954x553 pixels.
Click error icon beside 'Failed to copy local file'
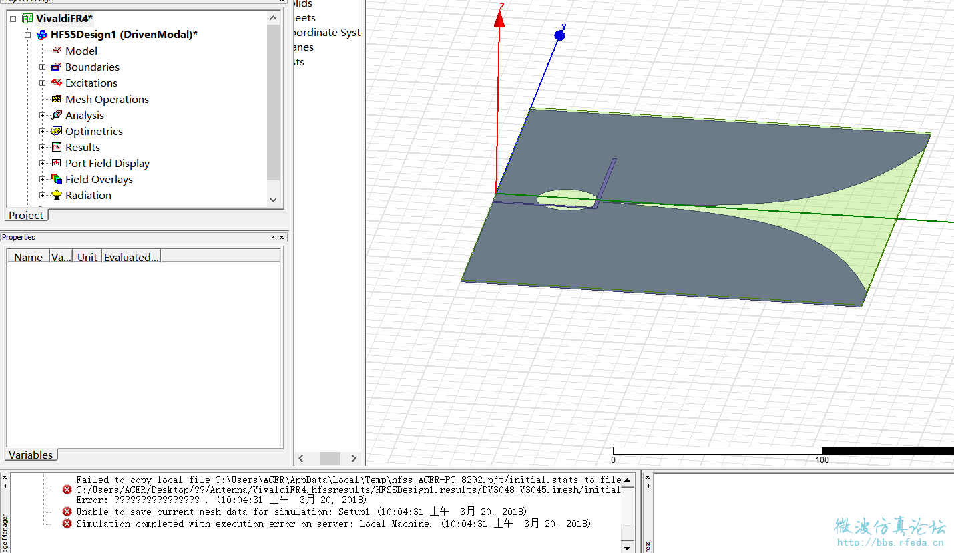click(x=67, y=490)
